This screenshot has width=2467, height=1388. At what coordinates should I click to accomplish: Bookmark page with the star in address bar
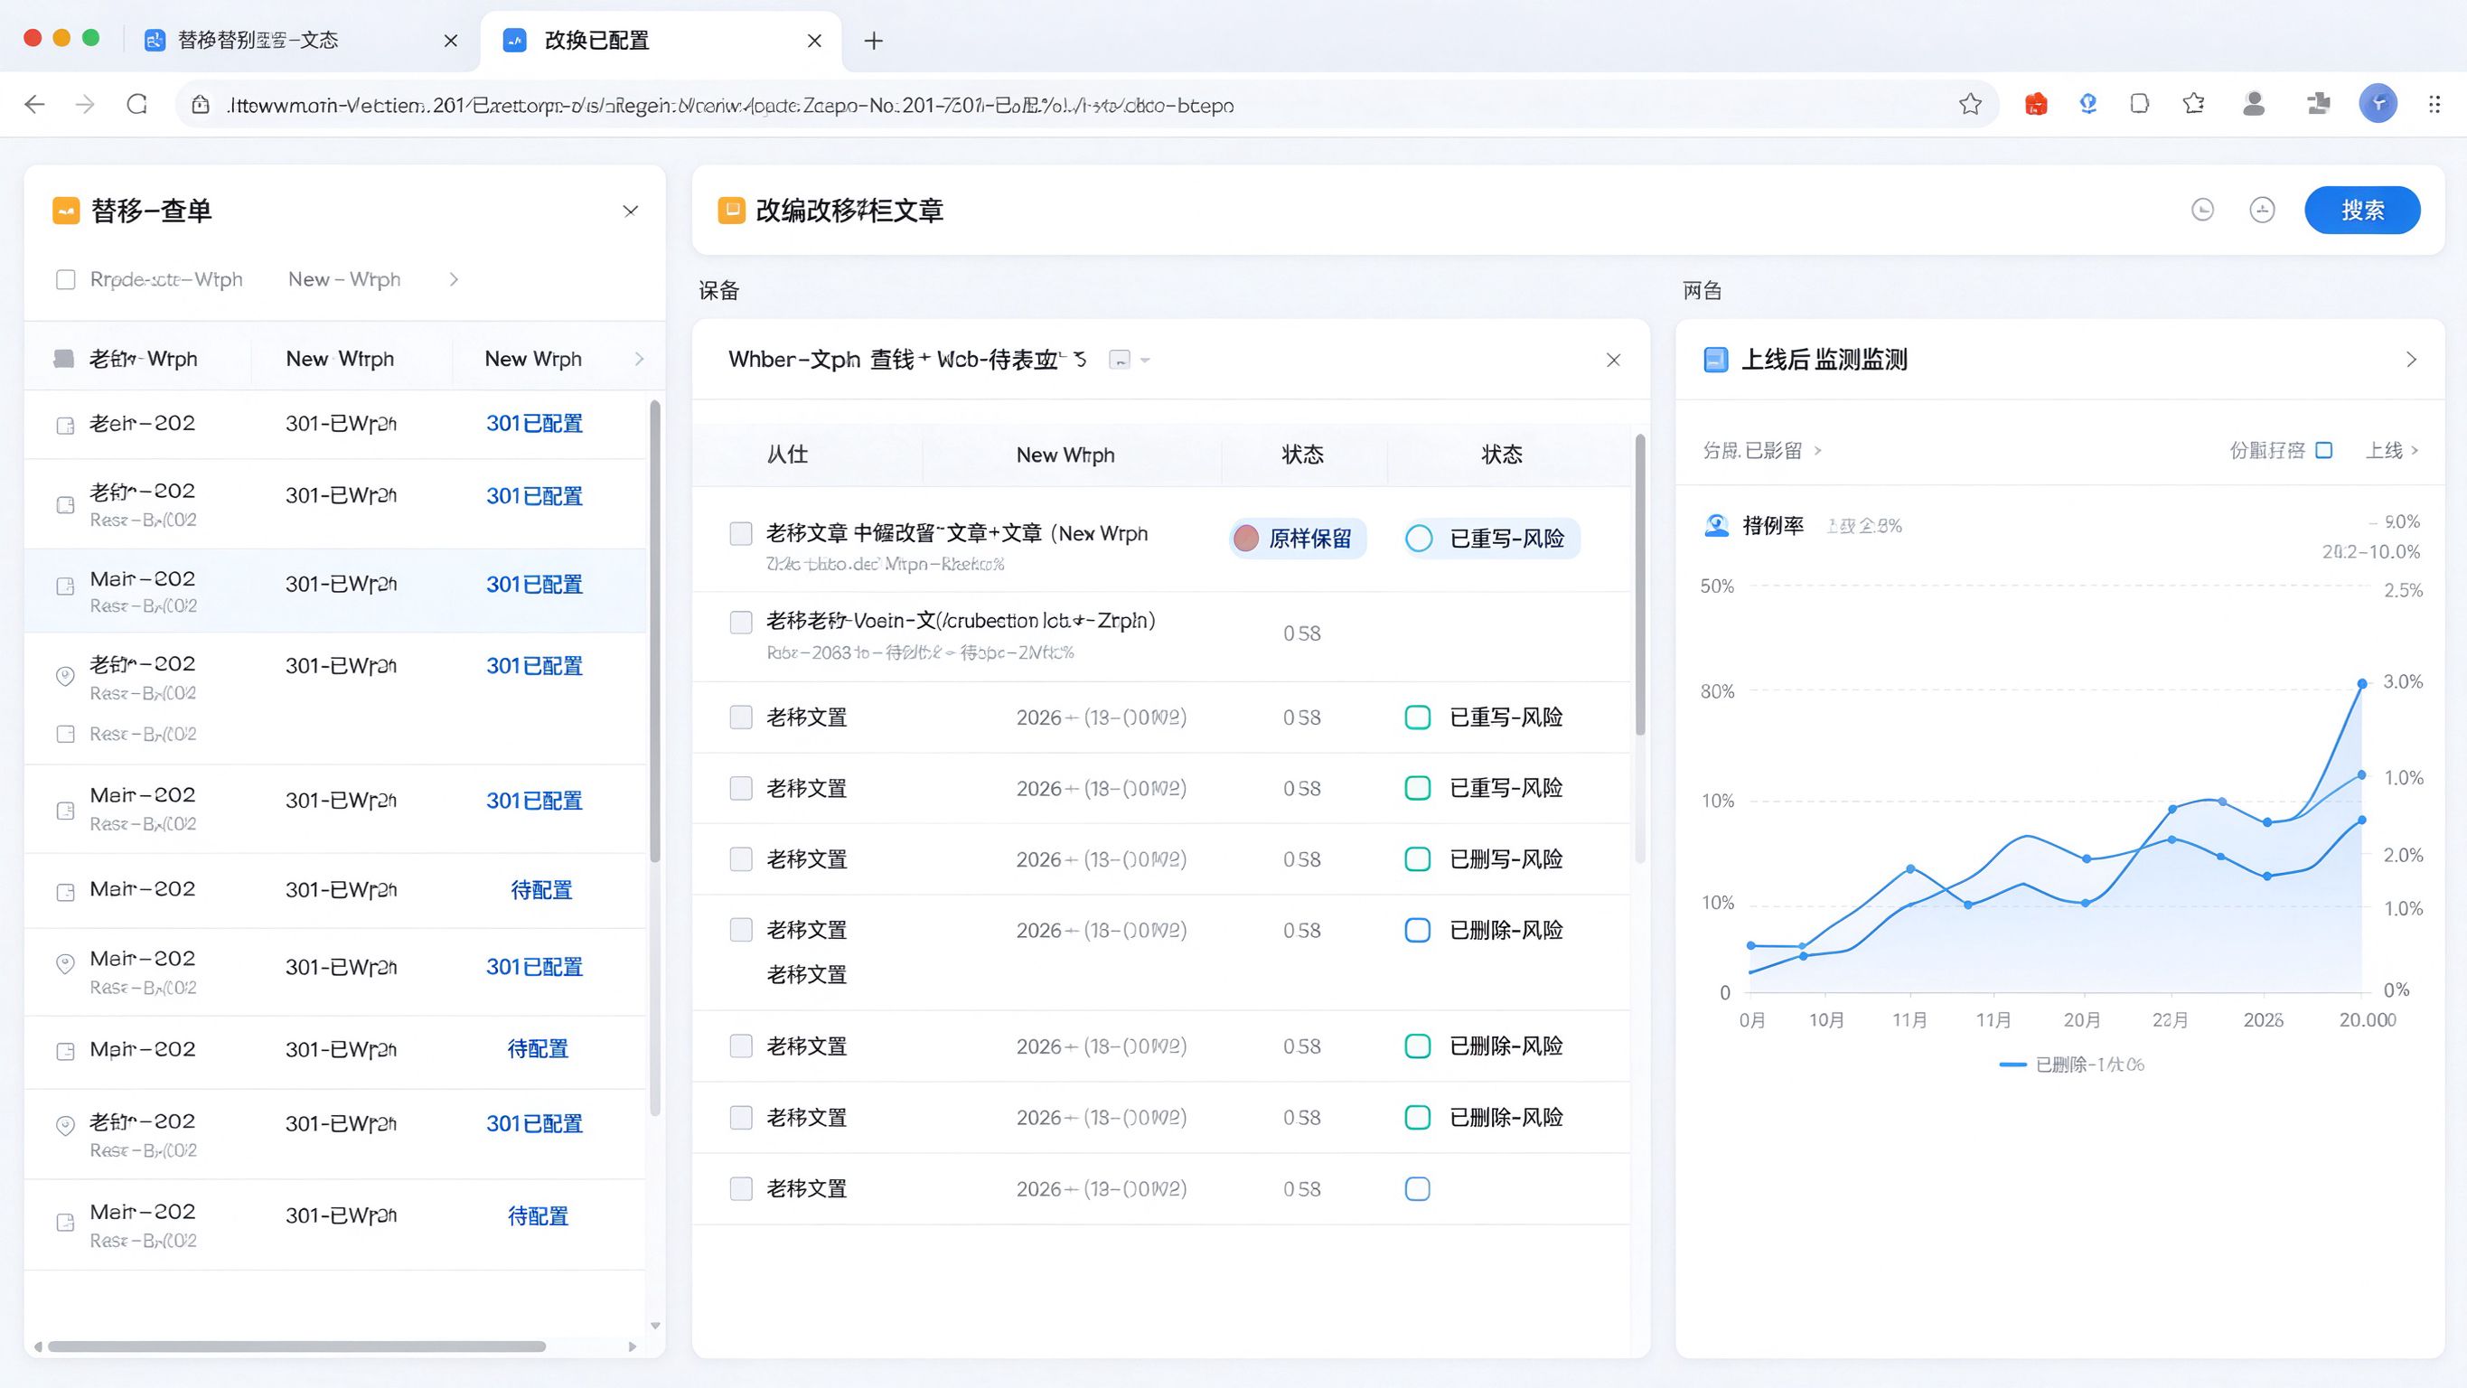[1970, 105]
